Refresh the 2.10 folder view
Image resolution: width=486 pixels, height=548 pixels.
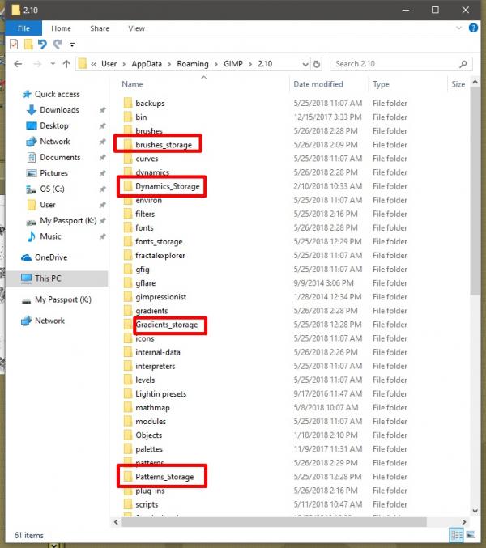point(317,64)
